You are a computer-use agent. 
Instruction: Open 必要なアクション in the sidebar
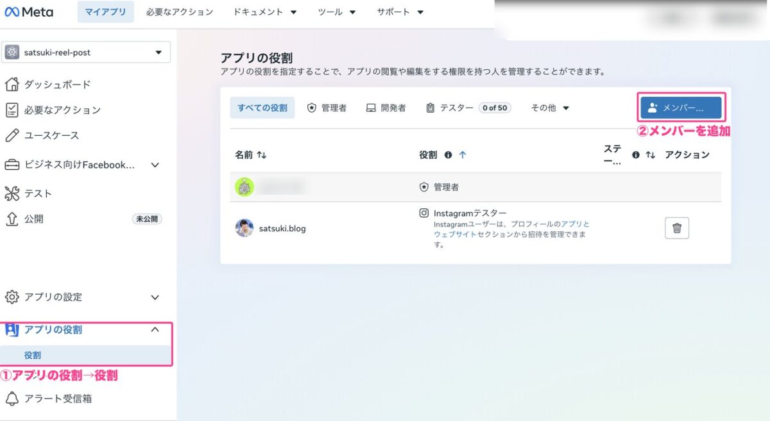pyautogui.click(x=62, y=110)
